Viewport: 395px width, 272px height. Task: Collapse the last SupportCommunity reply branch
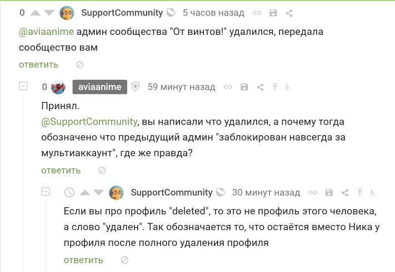46,192
